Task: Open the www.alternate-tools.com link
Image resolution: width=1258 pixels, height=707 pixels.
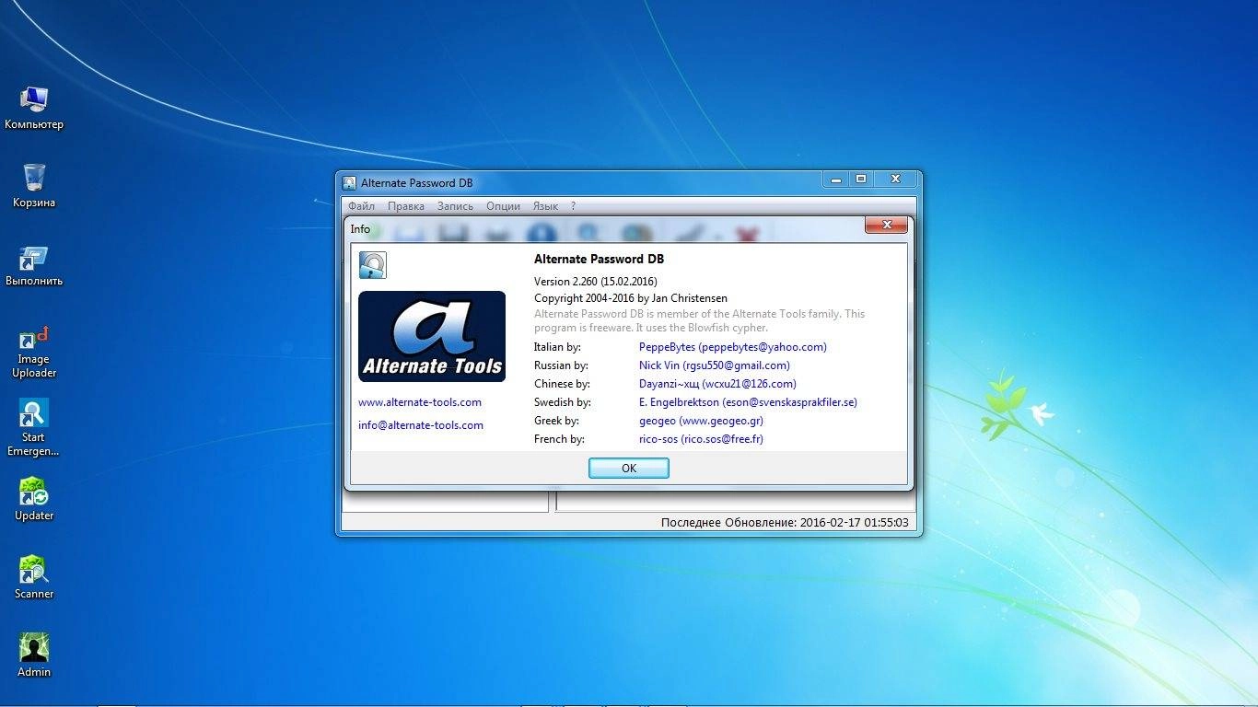Action: pos(420,402)
